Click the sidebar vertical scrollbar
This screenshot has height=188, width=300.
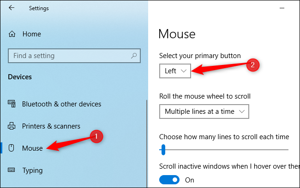click(x=146, y=138)
